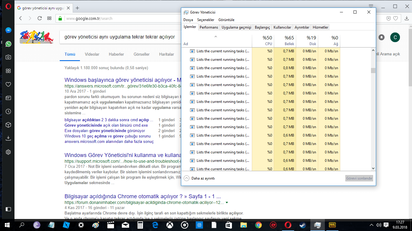
Task: Open 'Exe dosyaları görev yöneticisinde görünüyor' link
Action: [x=105, y=131]
